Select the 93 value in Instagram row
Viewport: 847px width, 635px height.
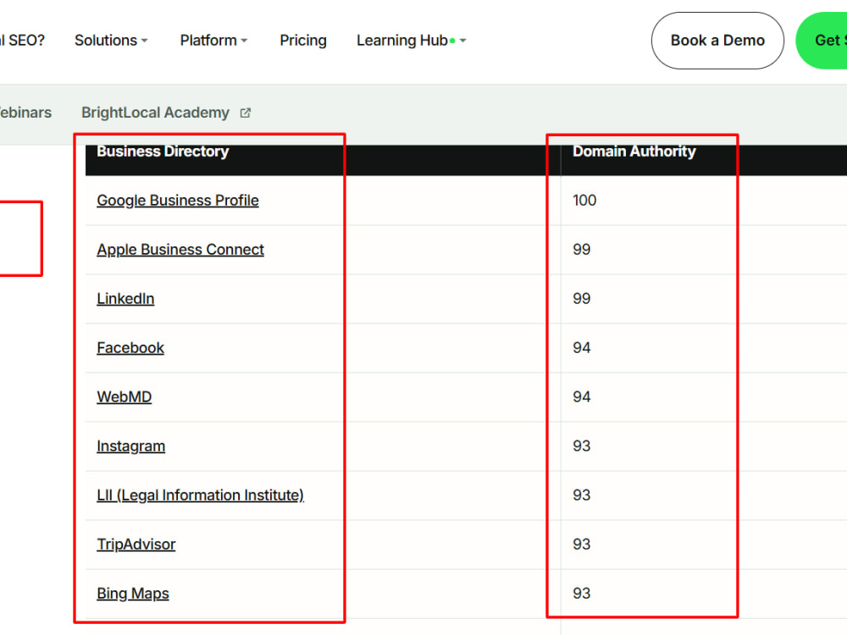(582, 446)
